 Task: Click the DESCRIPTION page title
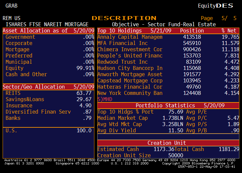pyautogui.click(x=124, y=18)
